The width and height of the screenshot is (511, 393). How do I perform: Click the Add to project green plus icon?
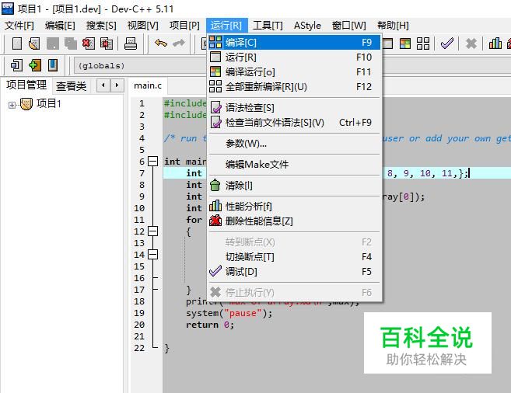tap(35, 65)
